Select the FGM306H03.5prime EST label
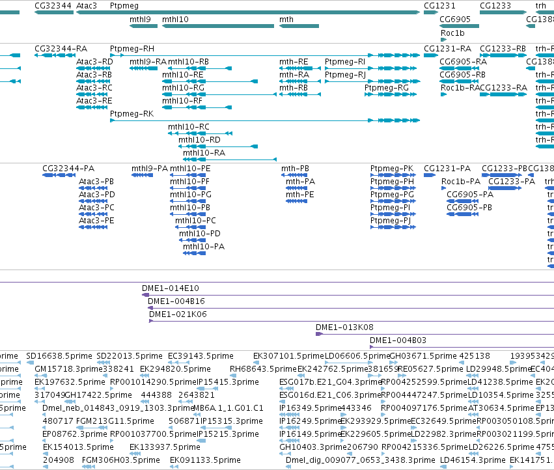Screen dimensions: 554x470 [121, 460]
